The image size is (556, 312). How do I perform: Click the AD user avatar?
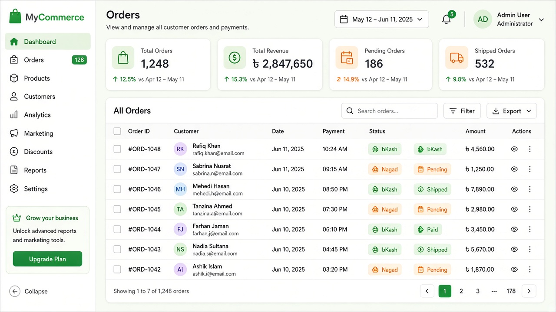(483, 19)
